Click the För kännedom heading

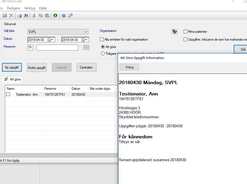coord(136,137)
